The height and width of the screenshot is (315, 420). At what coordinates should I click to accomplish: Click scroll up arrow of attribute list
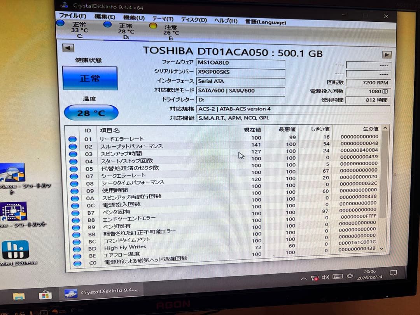pos(385,128)
